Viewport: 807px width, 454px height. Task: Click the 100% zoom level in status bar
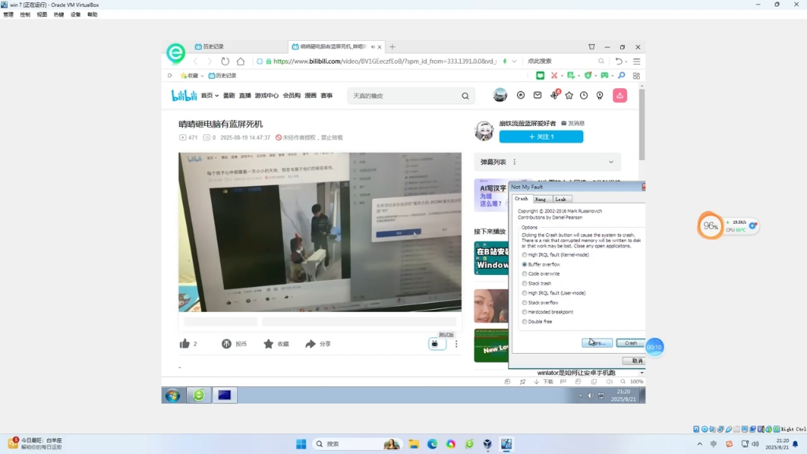[636, 382]
